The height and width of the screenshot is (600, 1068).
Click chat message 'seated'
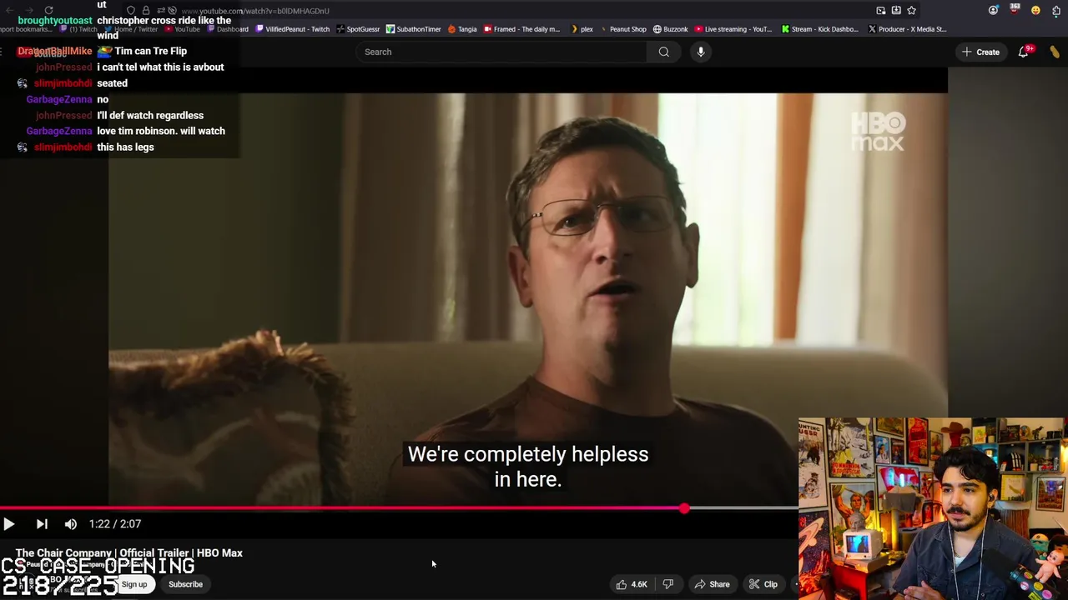coord(112,83)
